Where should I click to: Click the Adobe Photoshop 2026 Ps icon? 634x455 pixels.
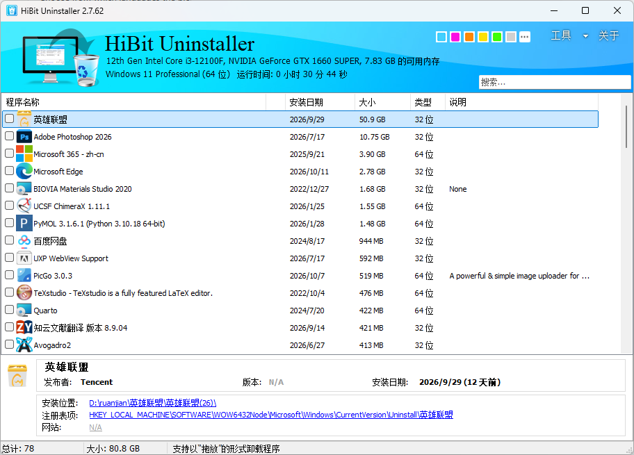[x=24, y=137]
